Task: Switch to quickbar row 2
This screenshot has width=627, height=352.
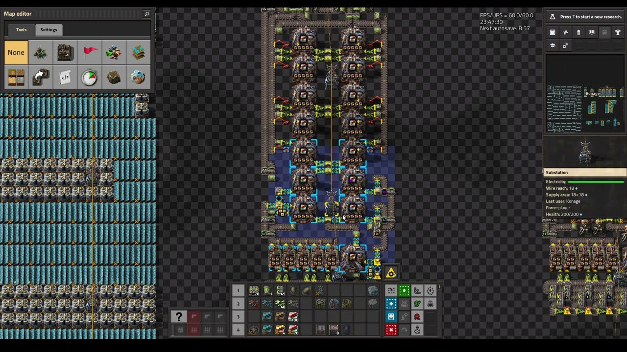Action: tap(238, 304)
